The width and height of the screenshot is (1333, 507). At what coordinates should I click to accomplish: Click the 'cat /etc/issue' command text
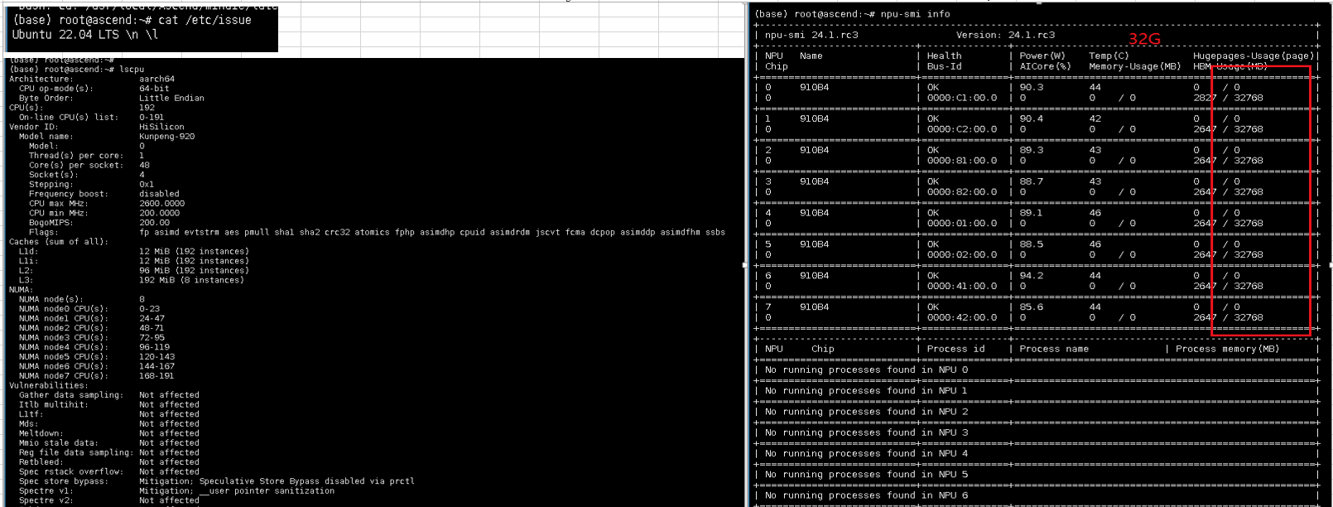coord(205,20)
